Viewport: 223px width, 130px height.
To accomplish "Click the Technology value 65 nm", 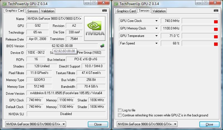I will 38,32.
